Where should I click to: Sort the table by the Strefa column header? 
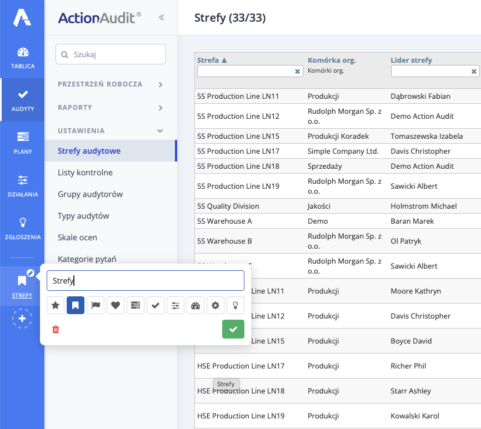click(x=212, y=60)
